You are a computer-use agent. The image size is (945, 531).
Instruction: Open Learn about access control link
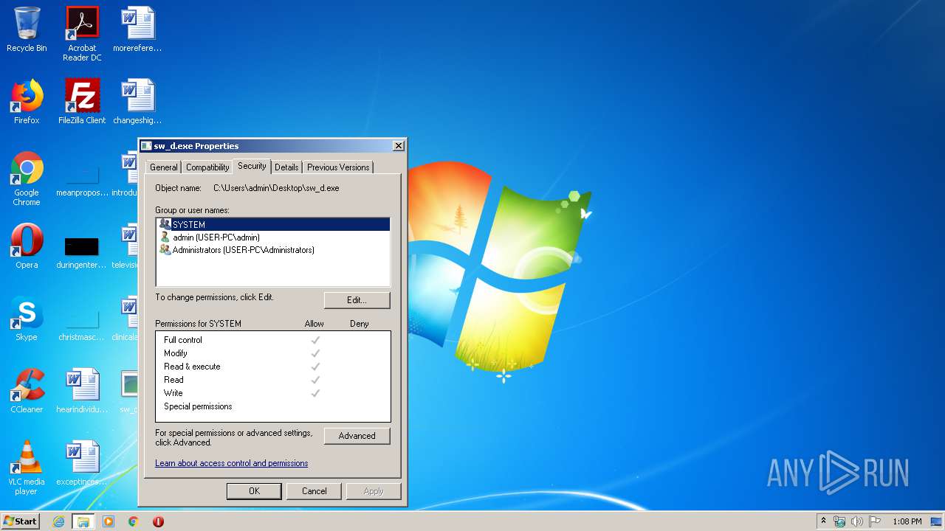[231, 463]
